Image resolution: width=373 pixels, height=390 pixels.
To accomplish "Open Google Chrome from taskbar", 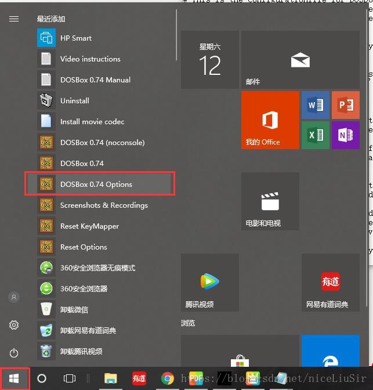I will [167, 378].
